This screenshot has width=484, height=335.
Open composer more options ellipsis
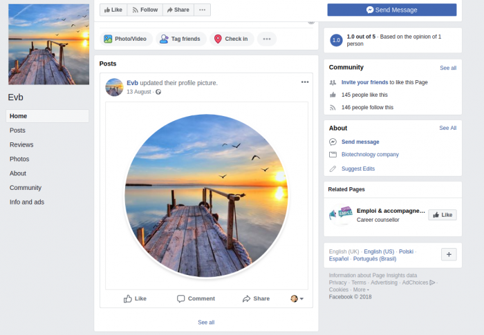click(x=267, y=39)
